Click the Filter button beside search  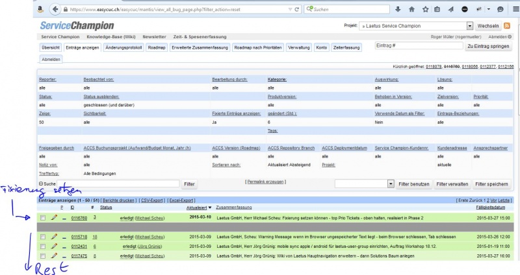tap(189, 184)
